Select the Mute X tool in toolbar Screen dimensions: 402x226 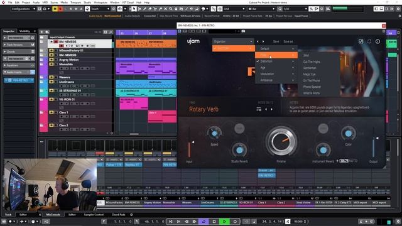166,9
